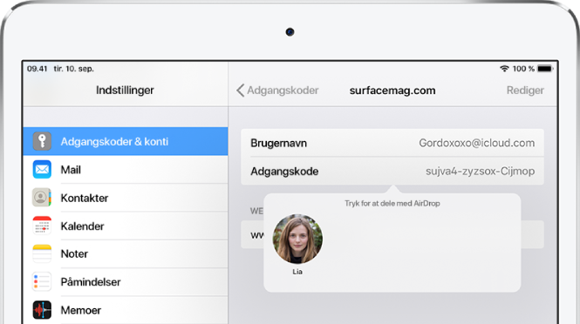Tap the 100 % battery percentage

pos(523,69)
